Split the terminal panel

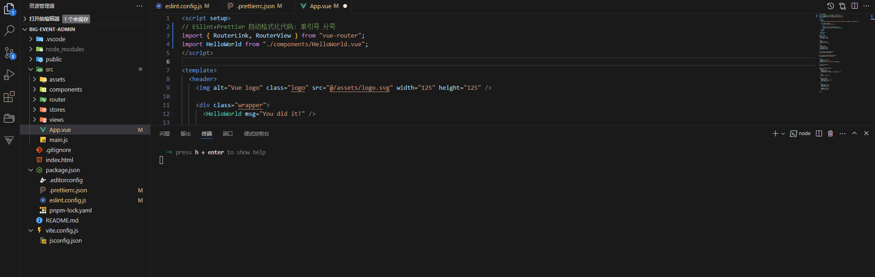(819, 134)
